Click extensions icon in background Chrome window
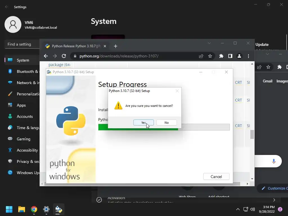 tap(279, 67)
